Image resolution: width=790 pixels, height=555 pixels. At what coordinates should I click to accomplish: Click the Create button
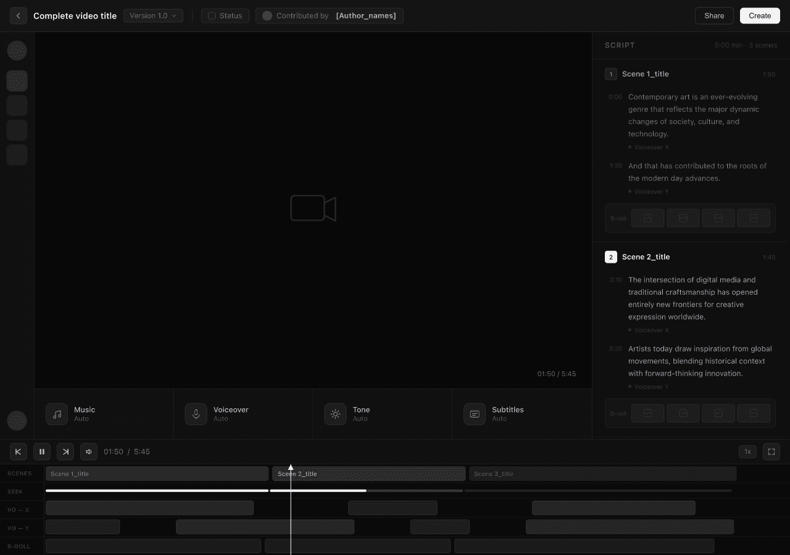760,16
